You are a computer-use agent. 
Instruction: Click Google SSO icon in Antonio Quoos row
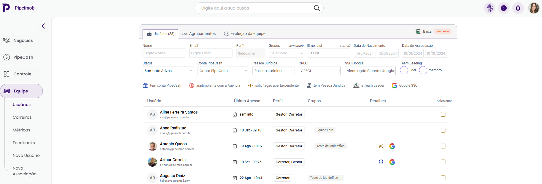point(392,146)
